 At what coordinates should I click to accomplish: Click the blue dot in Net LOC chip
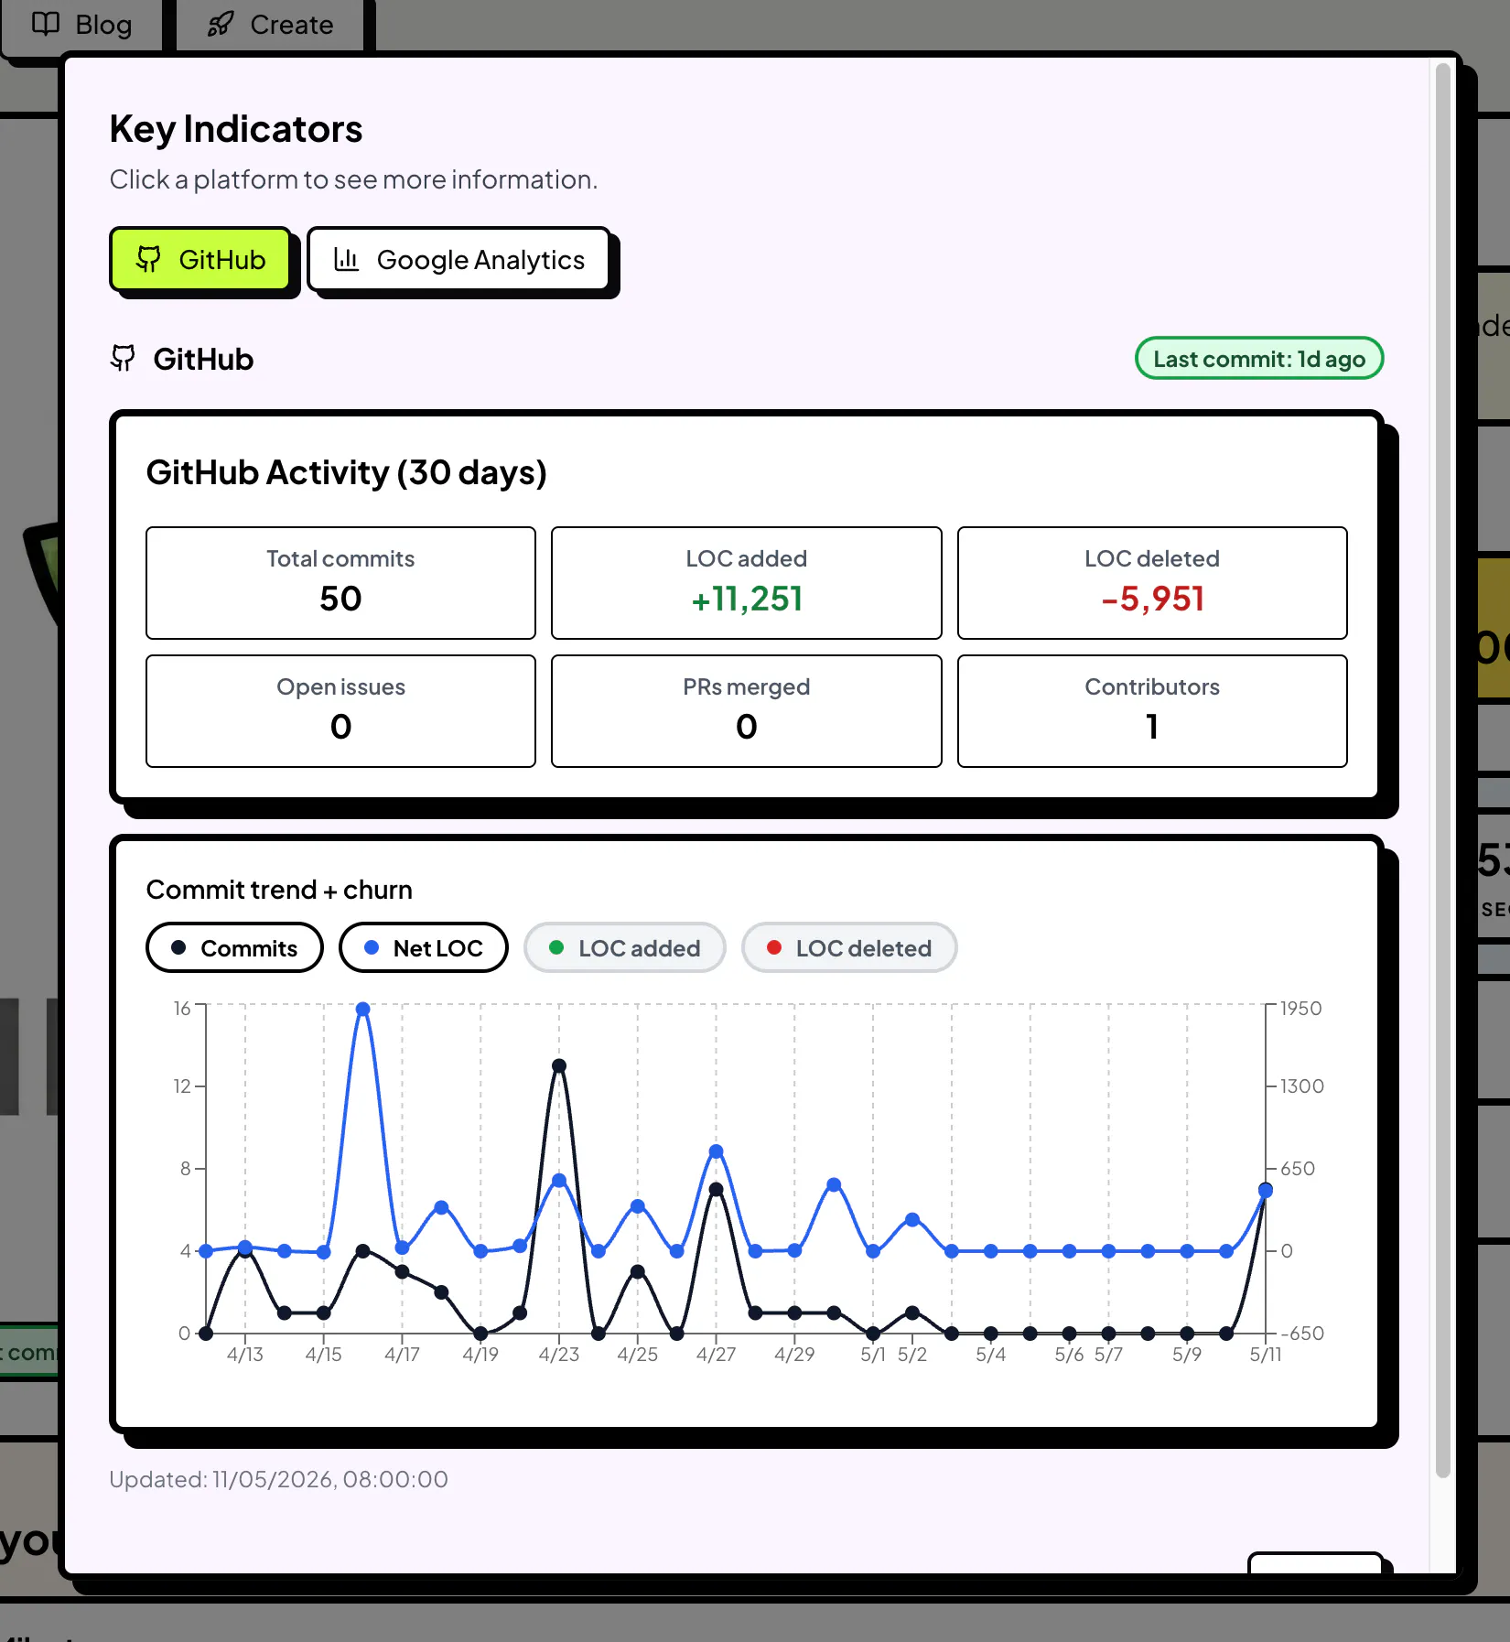372,948
